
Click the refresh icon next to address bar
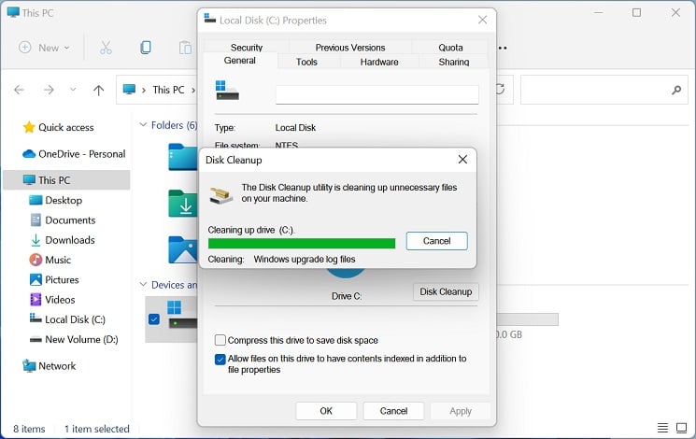pos(500,90)
